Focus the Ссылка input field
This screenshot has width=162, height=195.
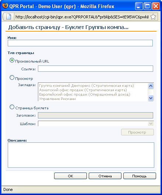coord(95,69)
